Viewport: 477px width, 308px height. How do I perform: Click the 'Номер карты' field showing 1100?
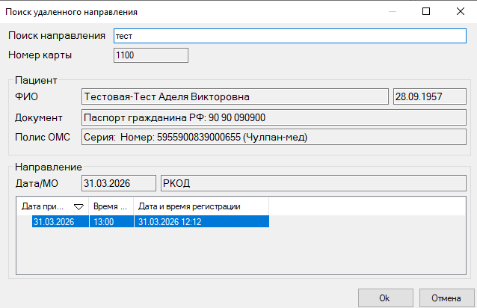click(150, 55)
